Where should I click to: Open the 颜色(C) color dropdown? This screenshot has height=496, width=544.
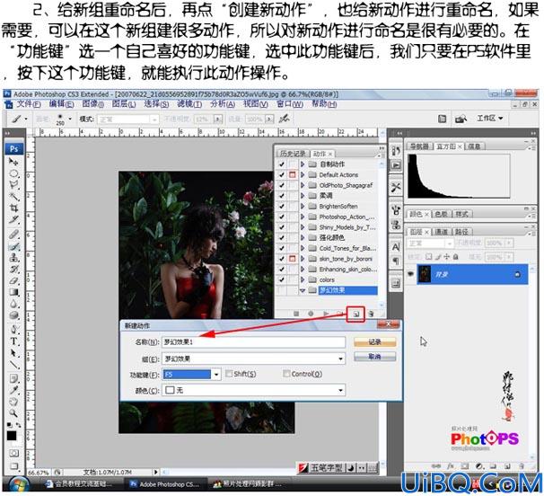click(x=341, y=390)
